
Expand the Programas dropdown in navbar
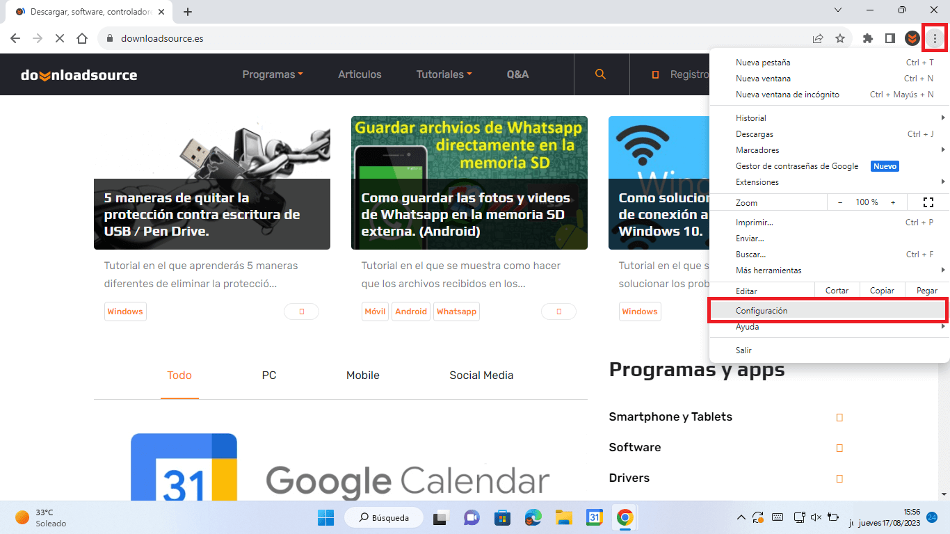[x=273, y=74]
